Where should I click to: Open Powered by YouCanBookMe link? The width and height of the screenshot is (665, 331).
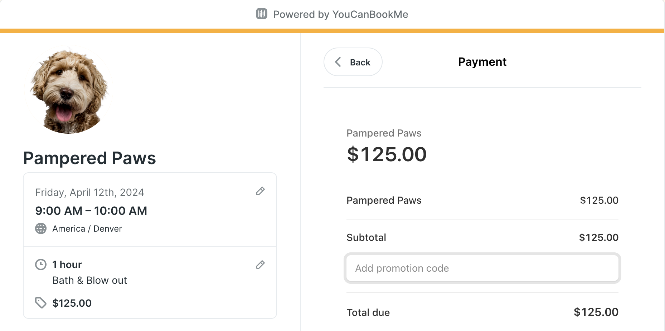click(332, 14)
